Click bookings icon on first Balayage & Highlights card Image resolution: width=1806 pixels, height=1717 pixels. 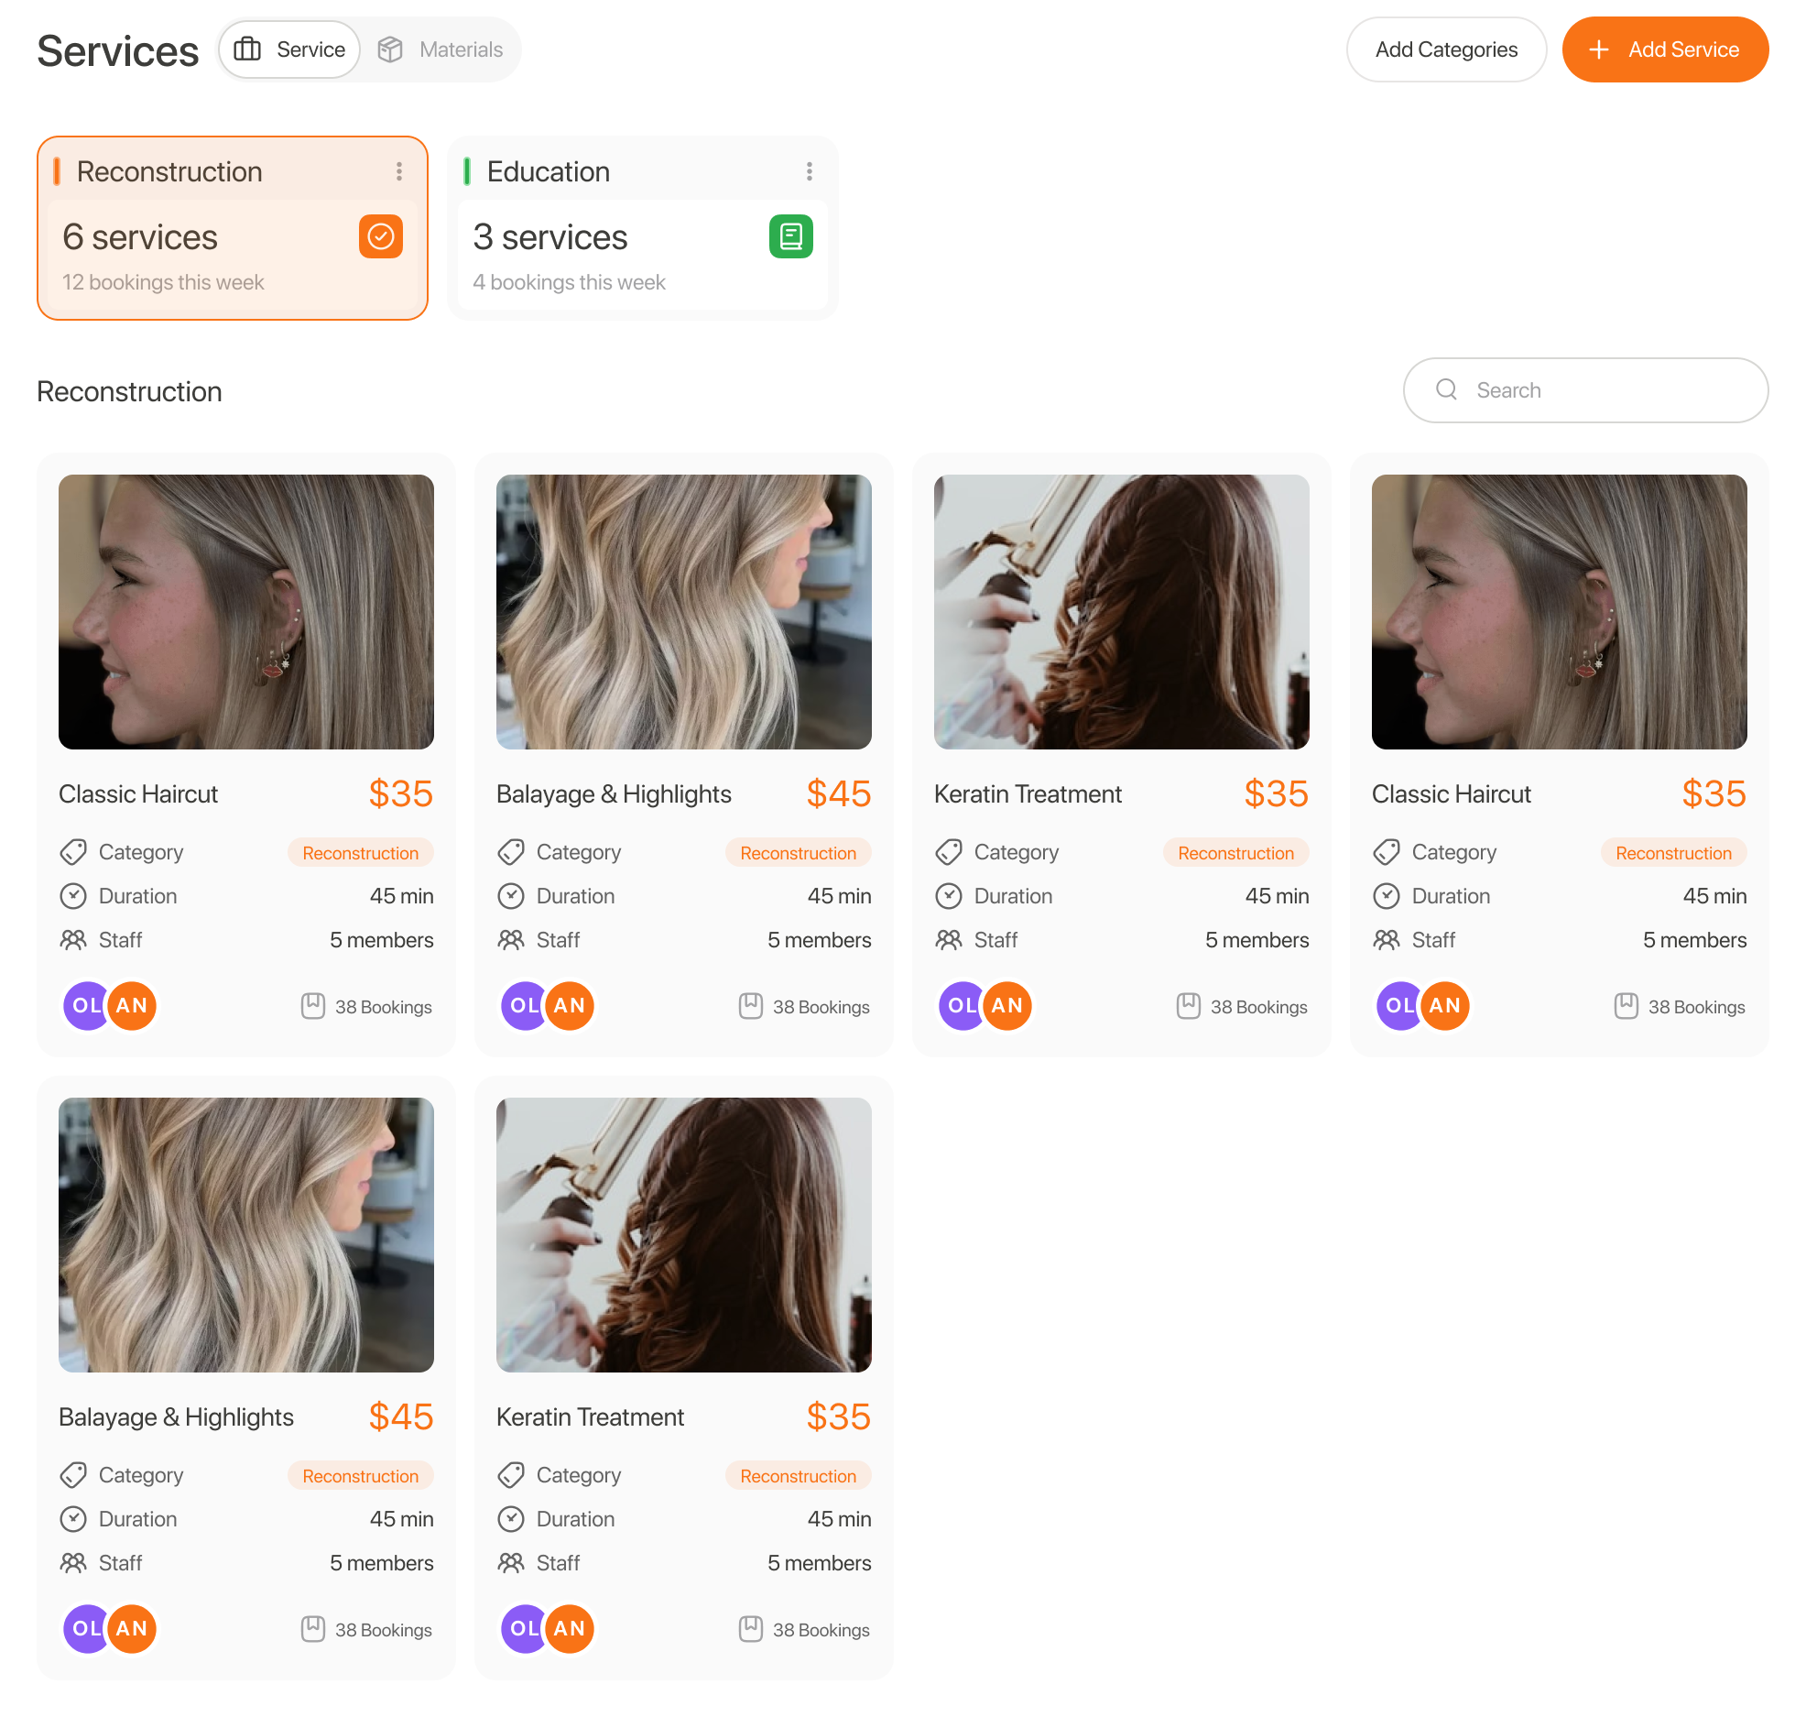click(x=751, y=1006)
